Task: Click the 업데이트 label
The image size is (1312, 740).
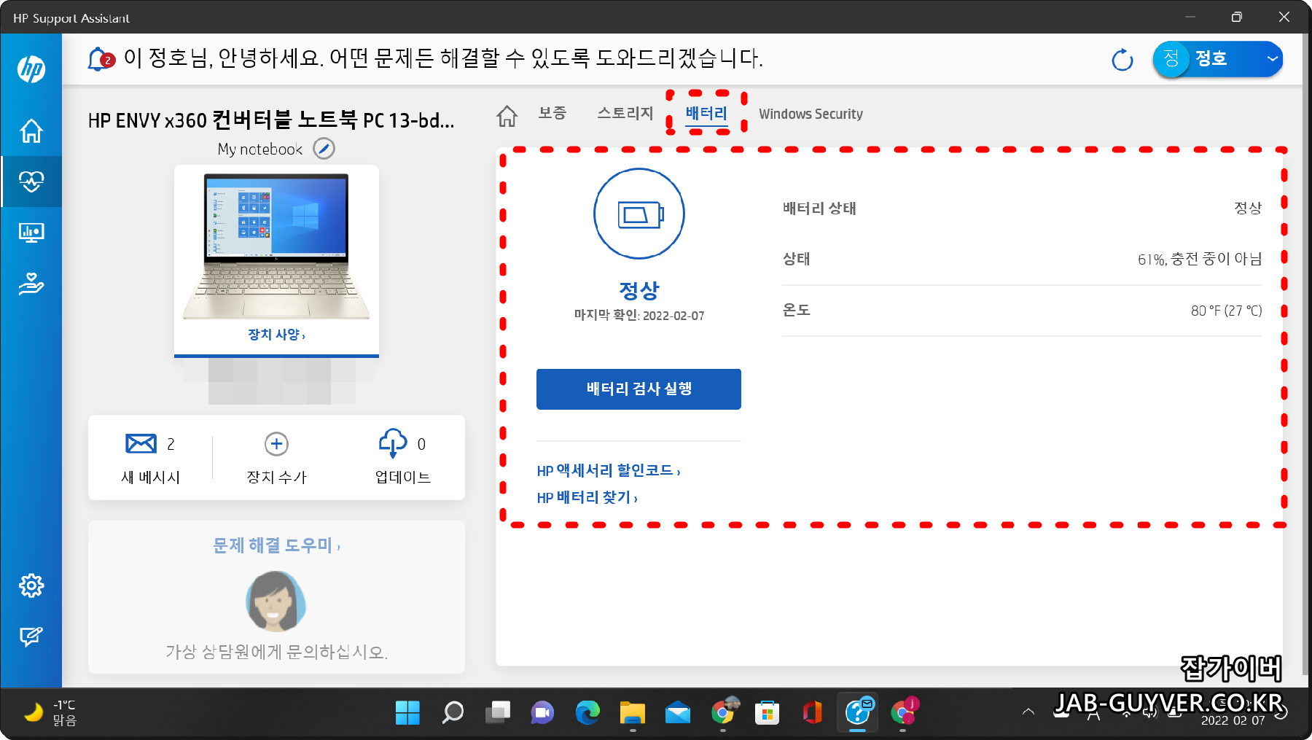Action: 402,478
